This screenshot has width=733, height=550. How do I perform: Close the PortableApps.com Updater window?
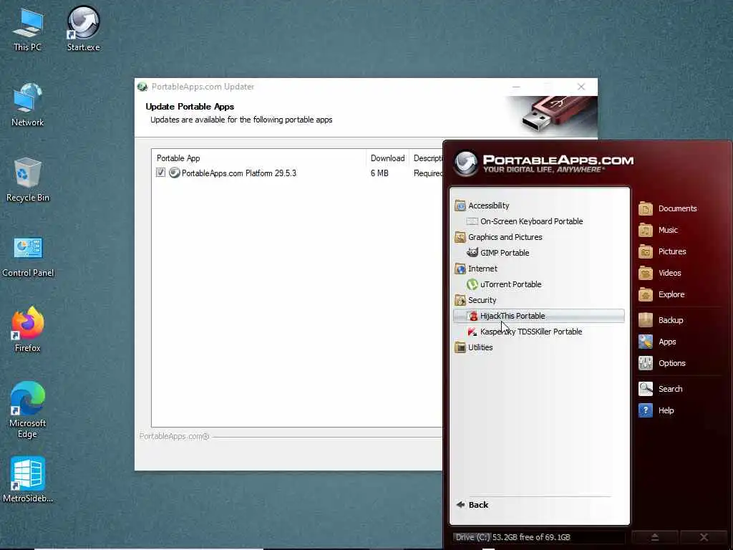tap(581, 87)
